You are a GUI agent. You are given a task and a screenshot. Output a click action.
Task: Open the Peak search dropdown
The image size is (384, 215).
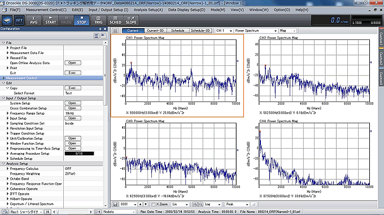tap(237, 204)
